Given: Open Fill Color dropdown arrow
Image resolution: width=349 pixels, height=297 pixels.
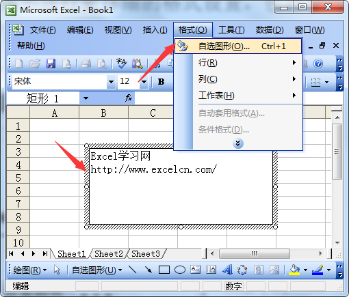Looking at the screenshot, I should tap(306, 270).
